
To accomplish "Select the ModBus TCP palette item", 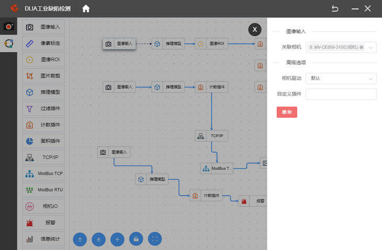I will click(44, 174).
